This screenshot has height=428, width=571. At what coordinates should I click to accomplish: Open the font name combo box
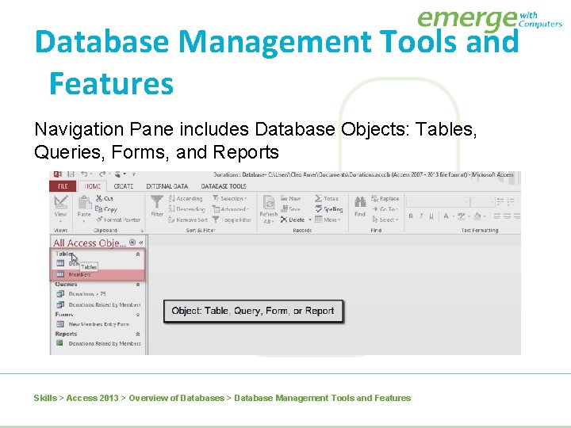(438, 201)
